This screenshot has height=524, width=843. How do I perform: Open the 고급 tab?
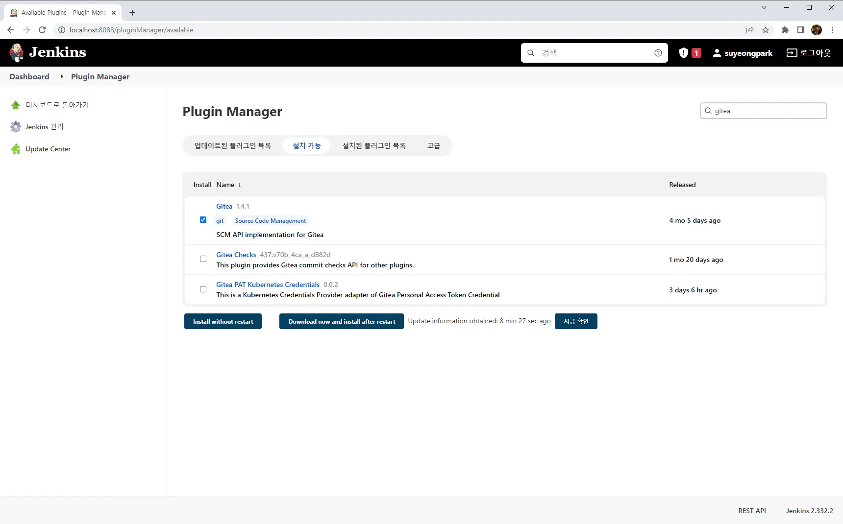click(x=434, y=145)
